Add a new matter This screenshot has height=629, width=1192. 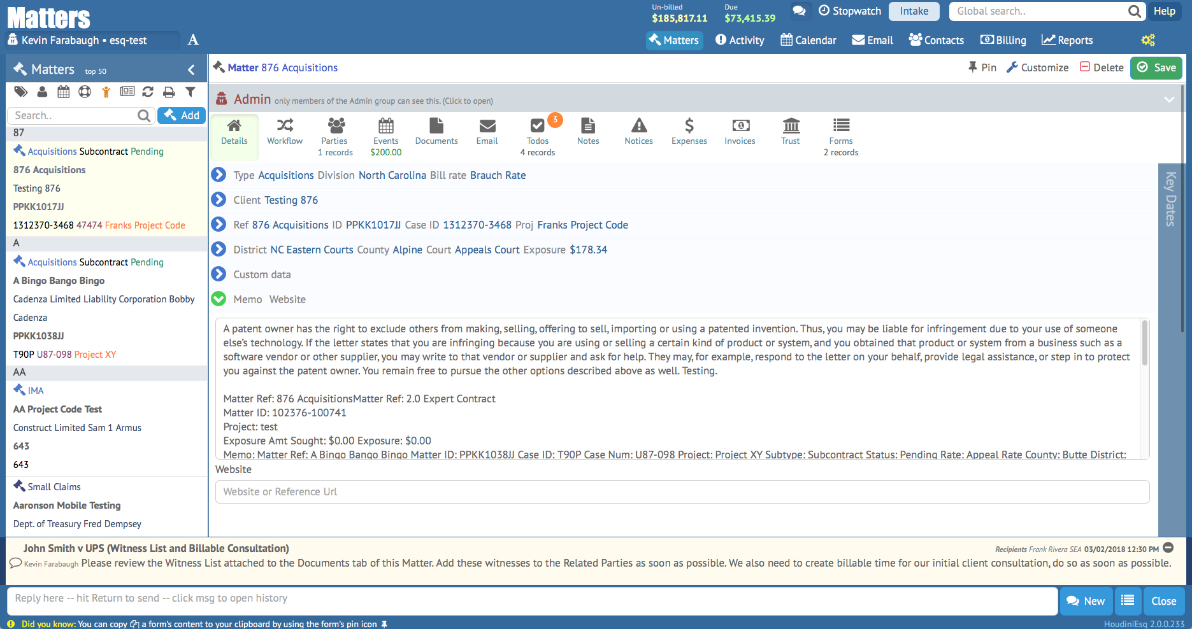[182, 115]
